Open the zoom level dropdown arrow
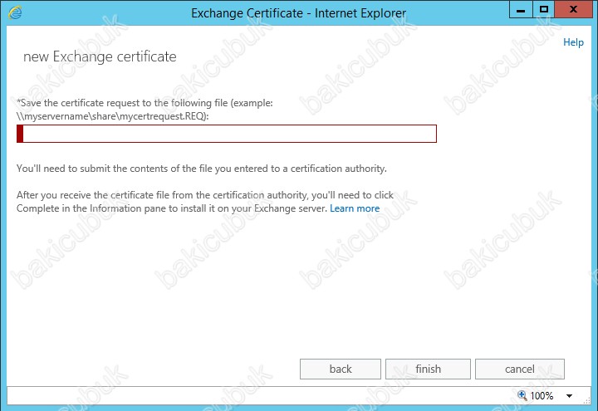 pos(569,396)
